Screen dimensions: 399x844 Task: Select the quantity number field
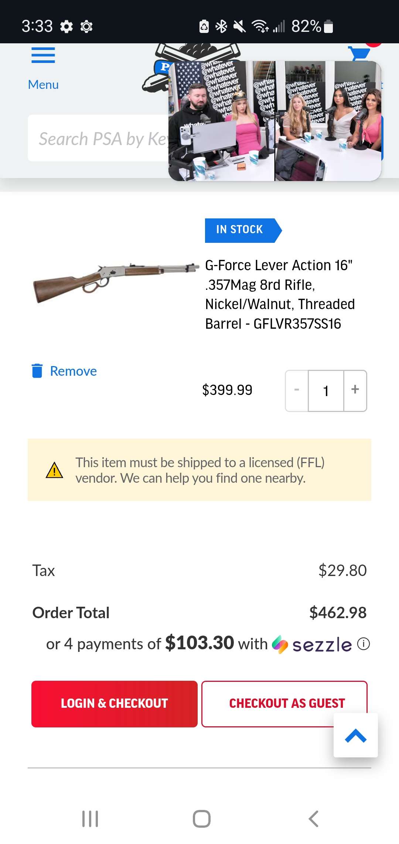click(x=326, y=391)
